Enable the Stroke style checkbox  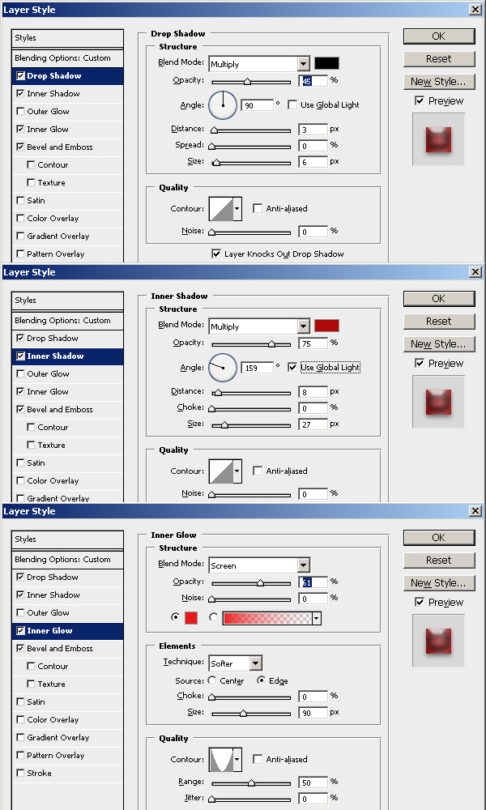coord(20,773)
